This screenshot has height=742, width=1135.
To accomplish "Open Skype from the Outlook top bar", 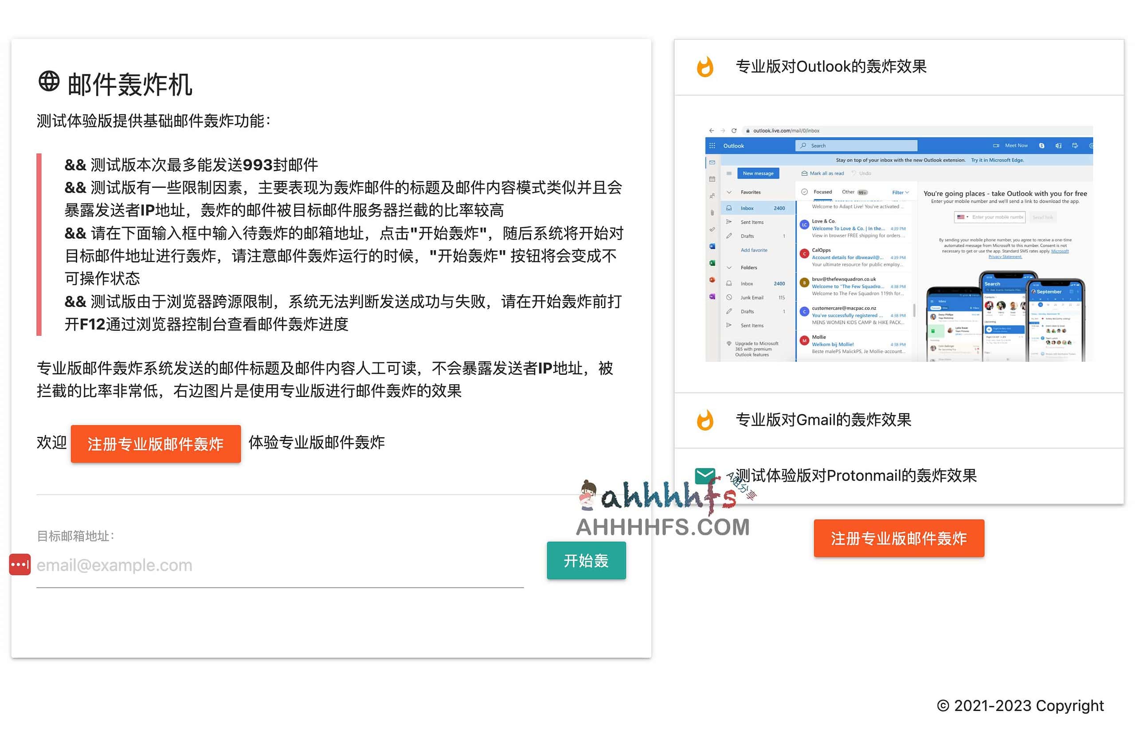I will 1042,145.
